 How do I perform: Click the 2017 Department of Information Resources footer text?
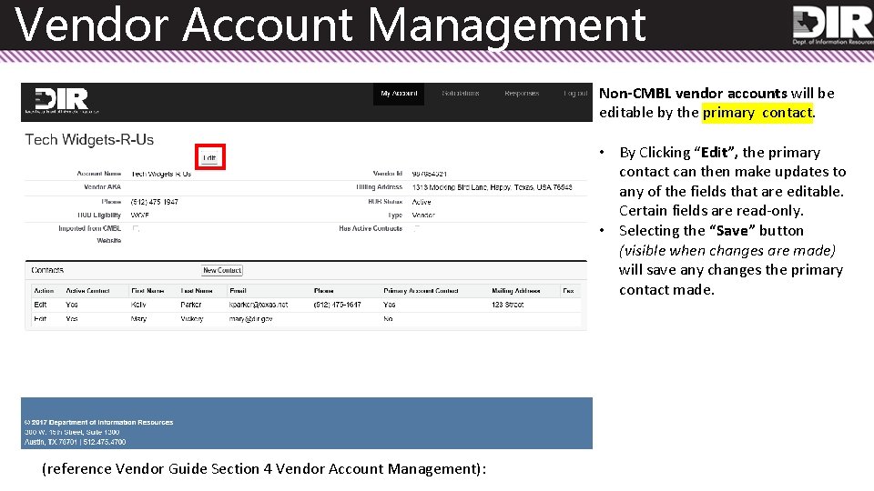tap(98, 423)
